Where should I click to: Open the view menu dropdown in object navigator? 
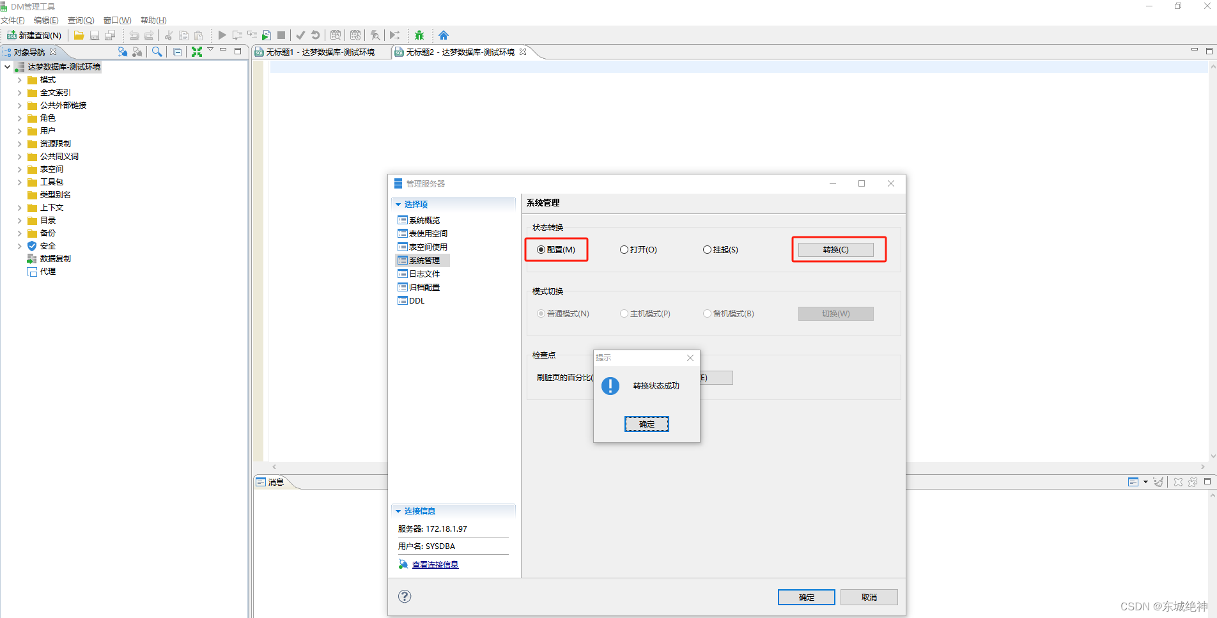[x=210, y=50]
